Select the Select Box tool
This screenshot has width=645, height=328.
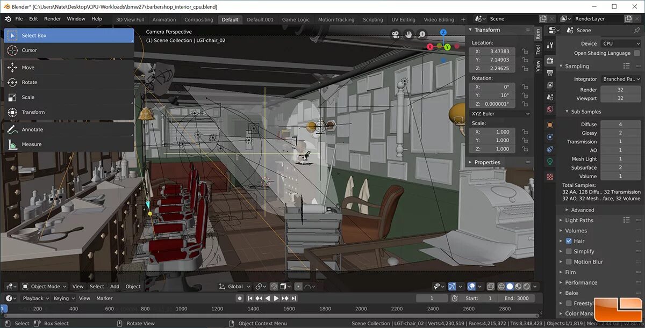tap(69, 35)
